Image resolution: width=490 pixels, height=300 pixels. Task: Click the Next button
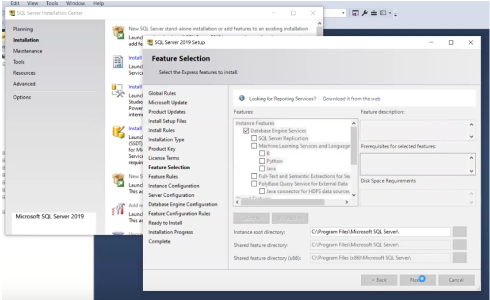418,279
